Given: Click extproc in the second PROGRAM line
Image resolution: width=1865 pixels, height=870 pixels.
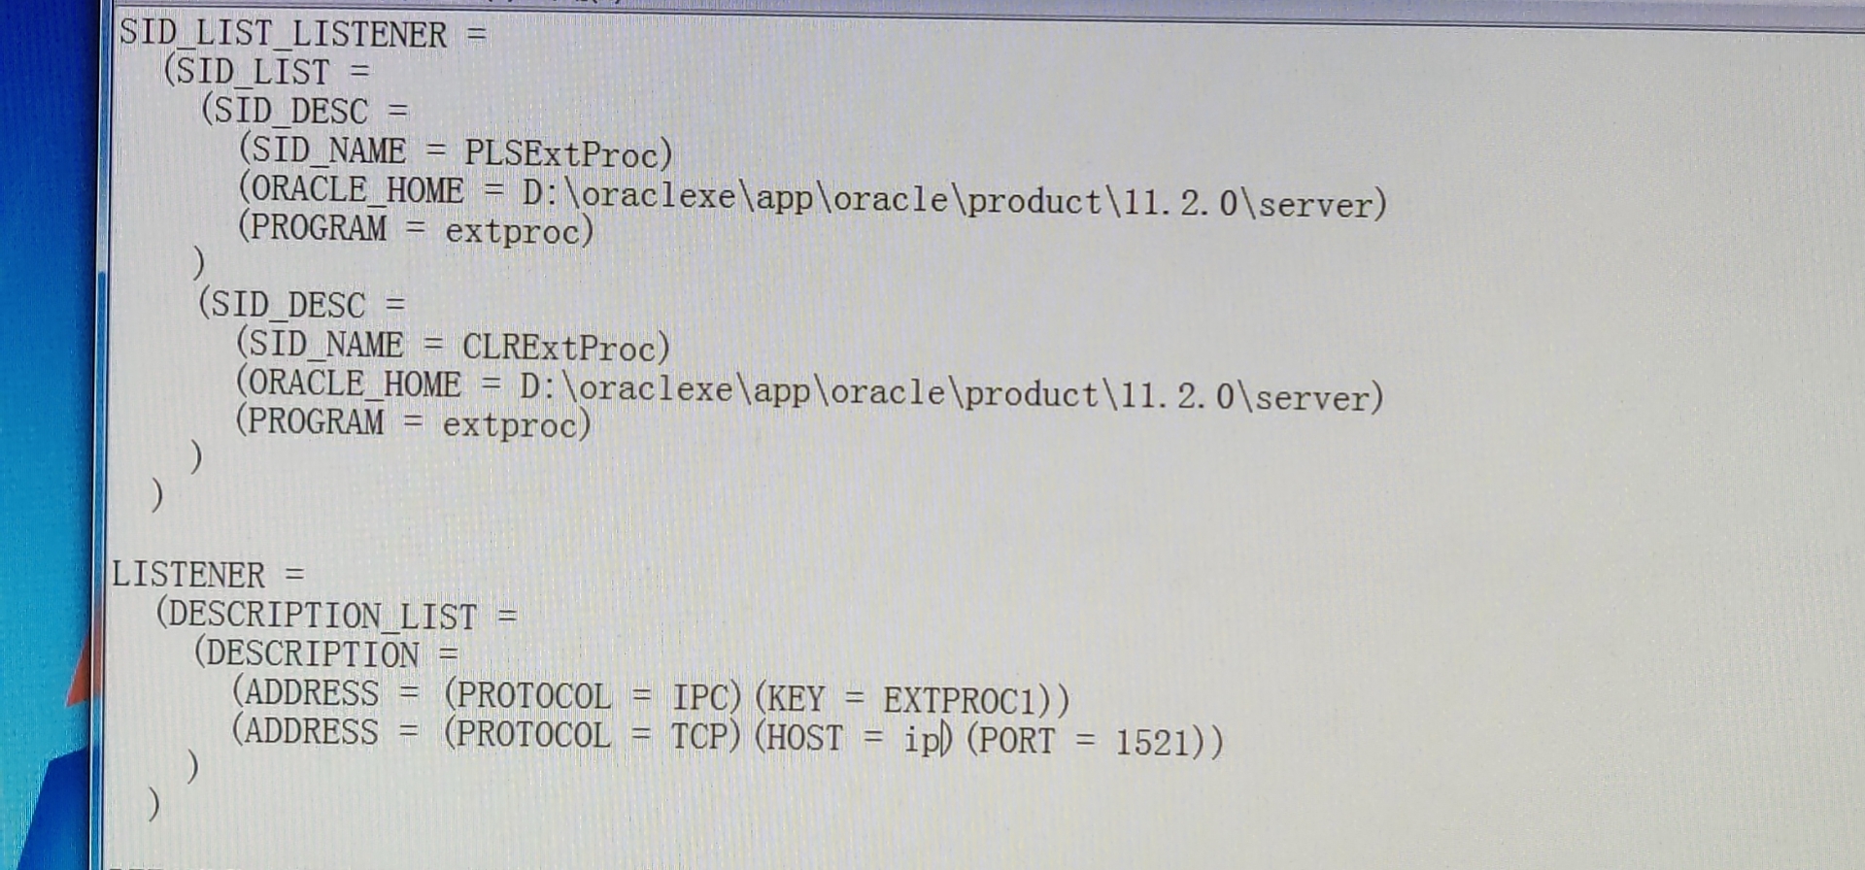Looking at the screenshot, I should tap(509, 424).
